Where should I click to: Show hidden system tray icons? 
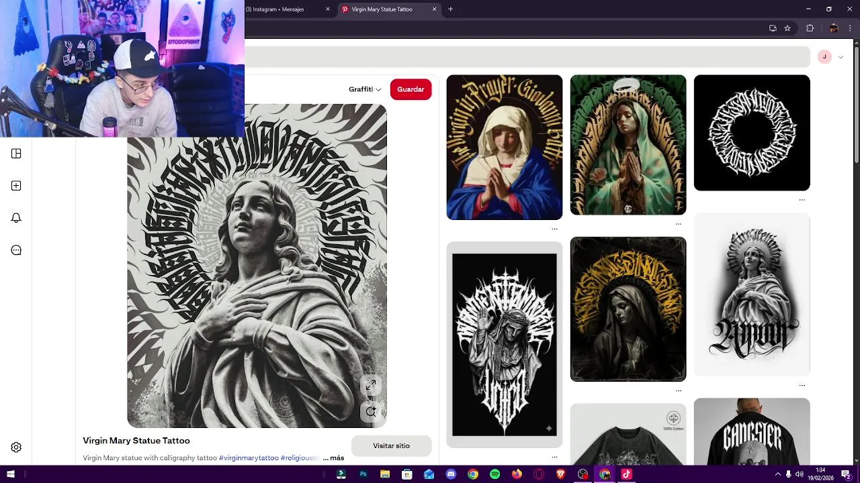[778, 474]
